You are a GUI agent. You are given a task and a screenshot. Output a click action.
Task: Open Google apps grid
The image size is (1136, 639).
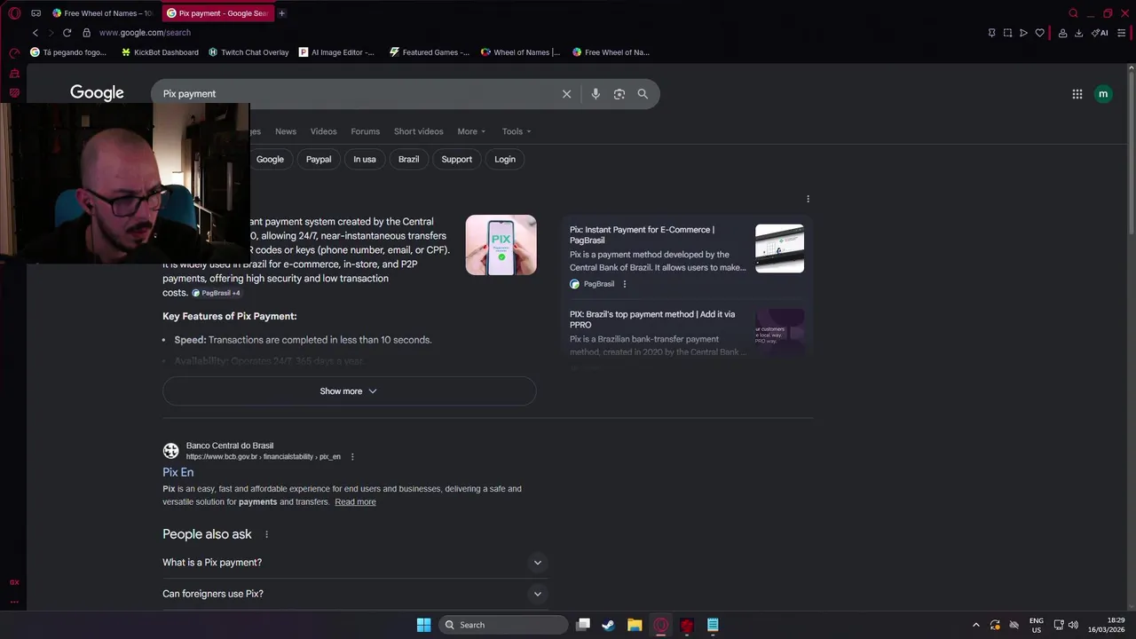[1077, 94]
